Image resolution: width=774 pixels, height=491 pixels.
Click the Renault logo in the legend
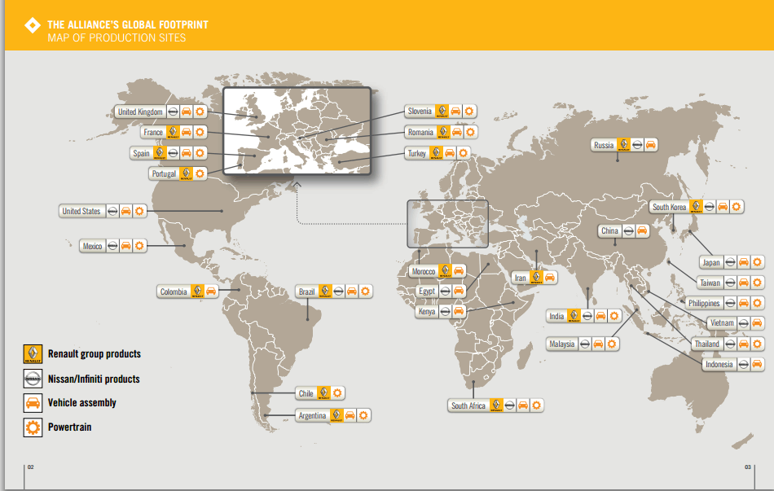pyautogui.click(x=33, y=354)
